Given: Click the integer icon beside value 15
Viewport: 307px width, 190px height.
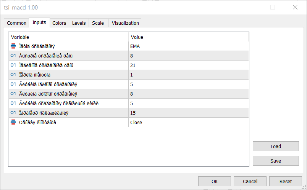Looking at the screenshot, I should (x=13, y=113).
